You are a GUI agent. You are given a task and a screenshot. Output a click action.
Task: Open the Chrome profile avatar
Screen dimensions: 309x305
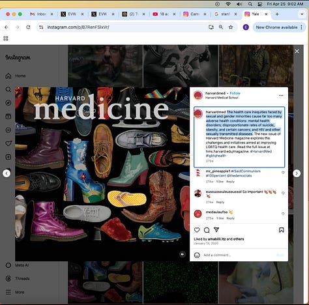pos(246,27)
